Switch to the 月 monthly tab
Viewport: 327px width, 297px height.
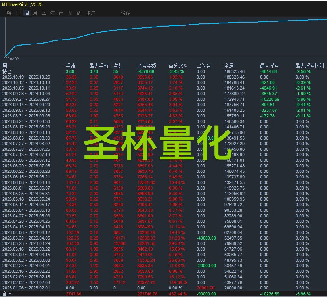click(35, 13)
